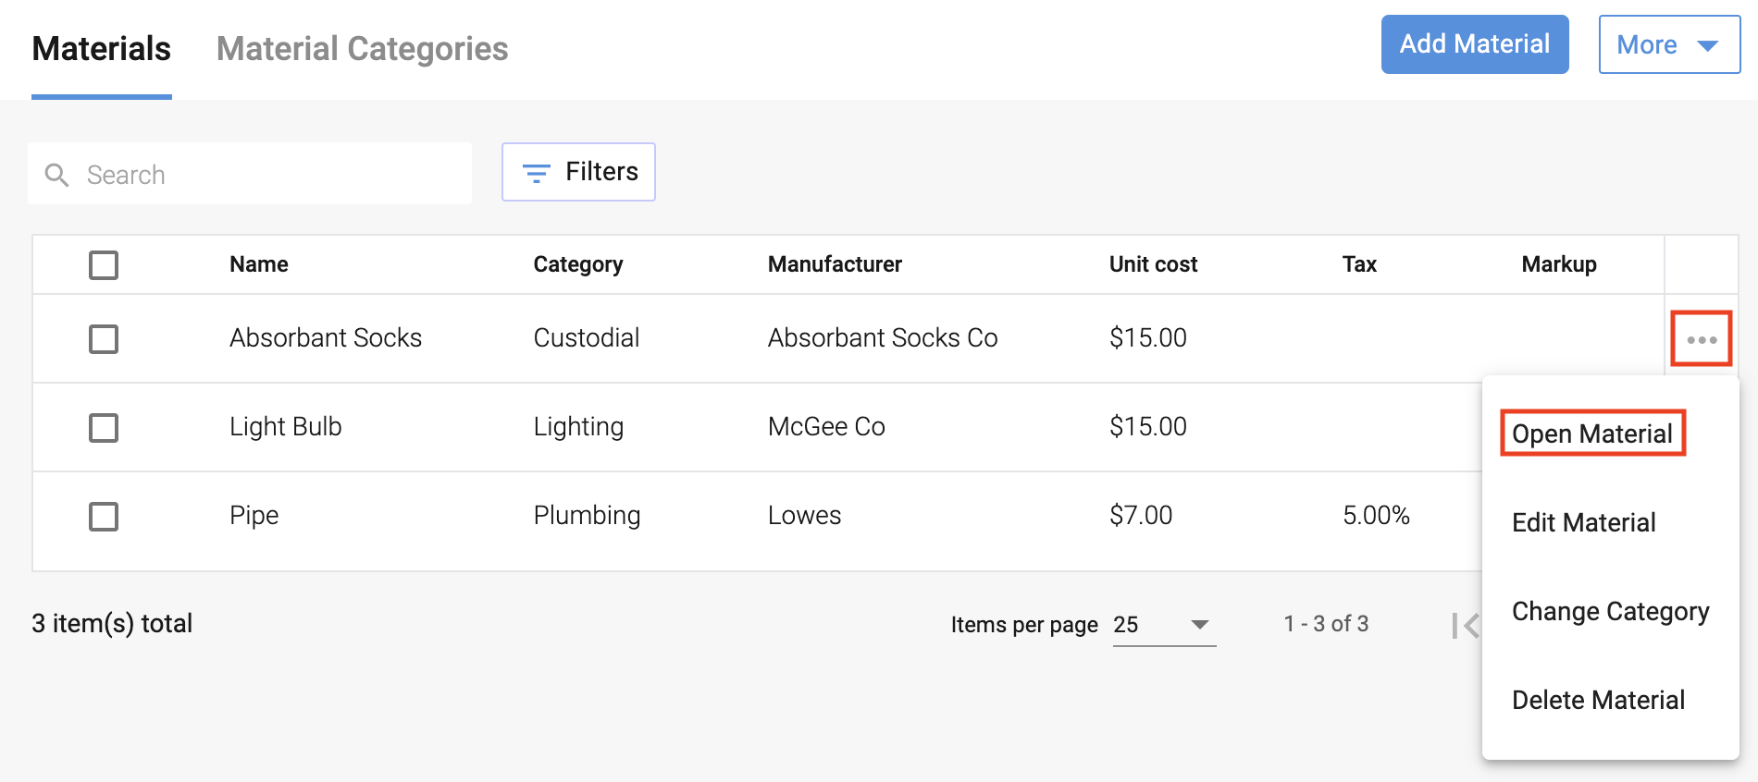Pick Change Category in the menu
Screen dimensions: 1758x782
click(x=1610, y=611)
